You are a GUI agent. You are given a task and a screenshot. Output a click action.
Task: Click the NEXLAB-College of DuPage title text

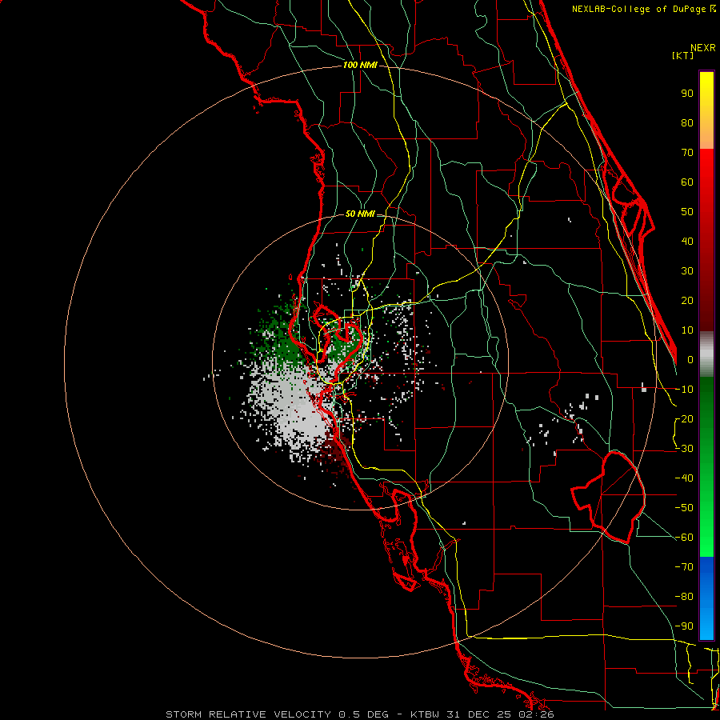[643, 9]
